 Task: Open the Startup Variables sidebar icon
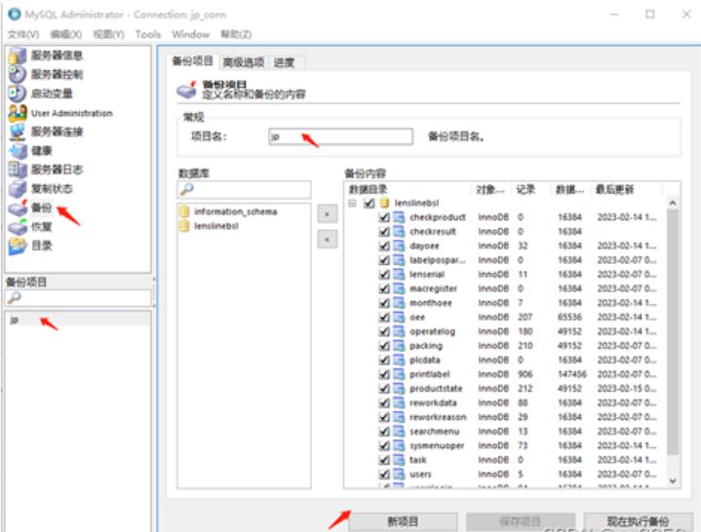17,94
